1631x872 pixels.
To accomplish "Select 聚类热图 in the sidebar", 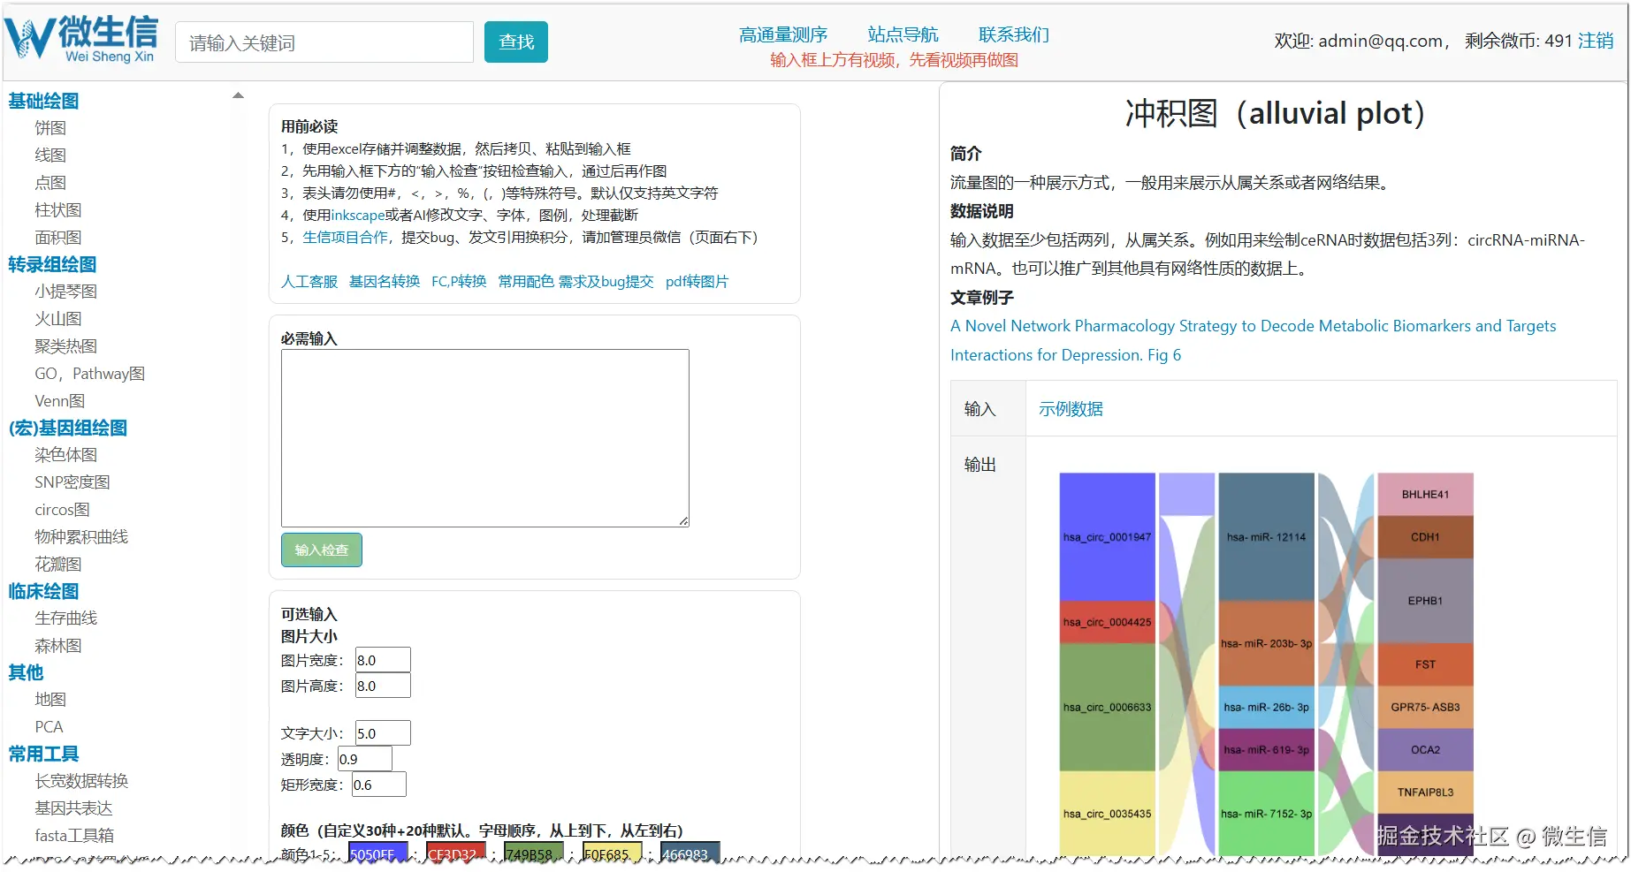I will click(x=66, y=346).
